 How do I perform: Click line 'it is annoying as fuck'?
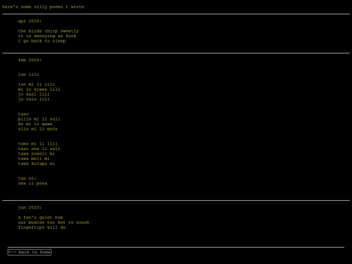click(47, 36)
